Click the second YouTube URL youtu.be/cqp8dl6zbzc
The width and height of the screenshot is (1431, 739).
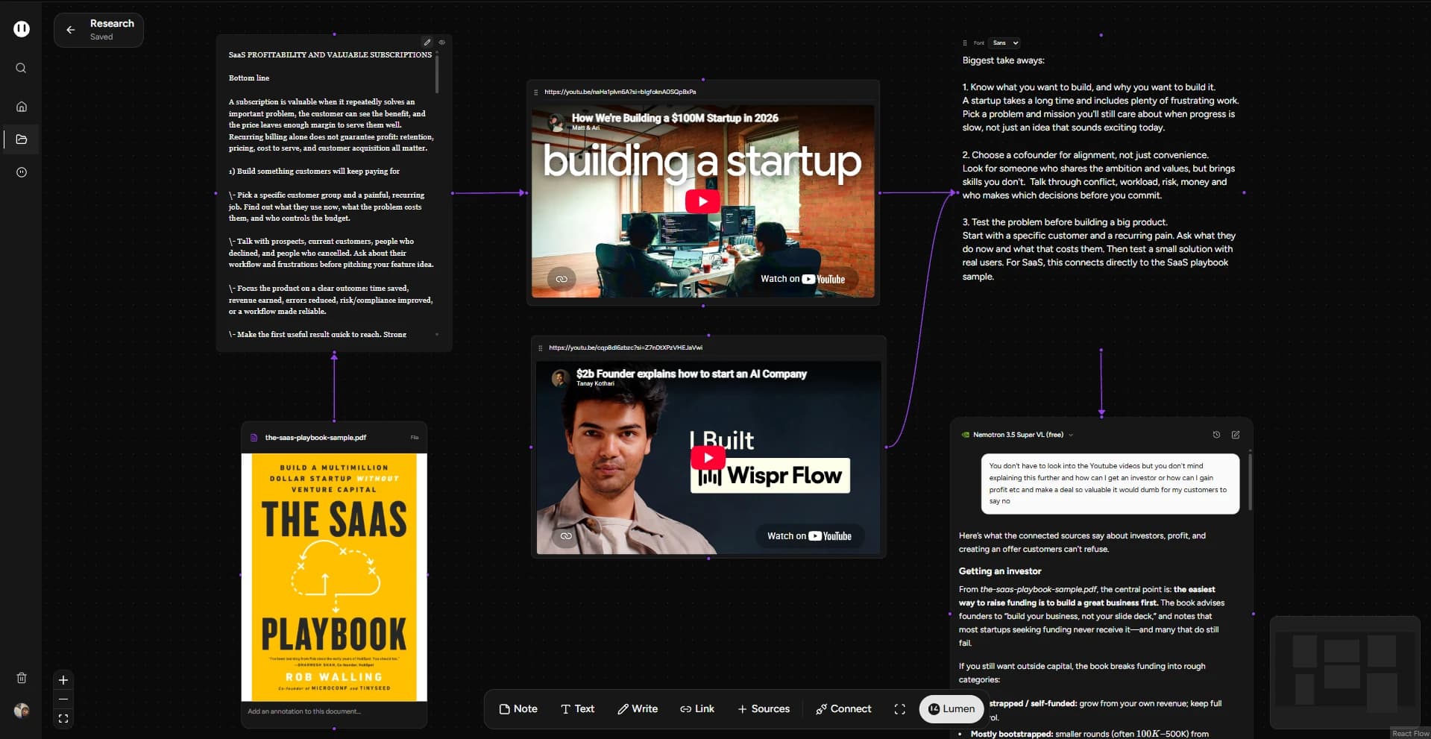point(626,348)
